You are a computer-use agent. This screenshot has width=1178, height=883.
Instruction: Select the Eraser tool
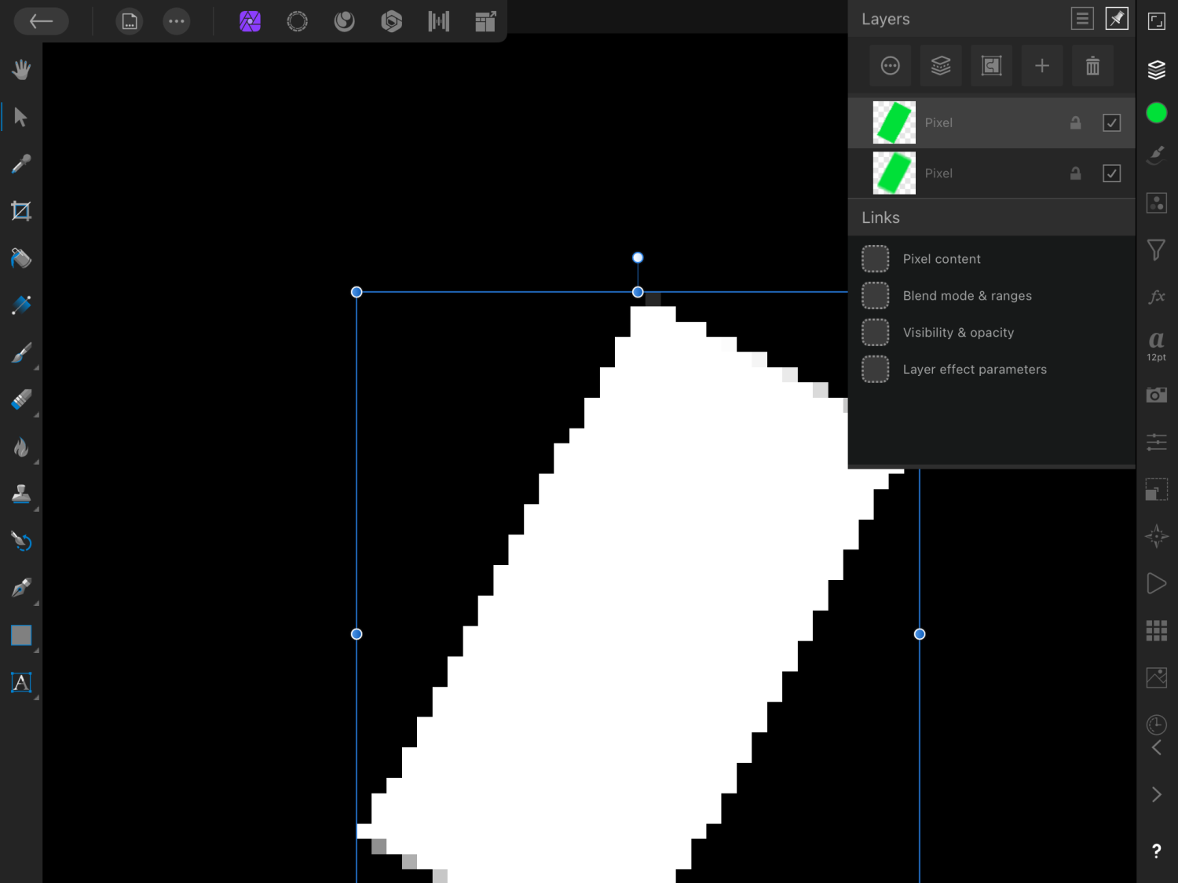(21, 399)
